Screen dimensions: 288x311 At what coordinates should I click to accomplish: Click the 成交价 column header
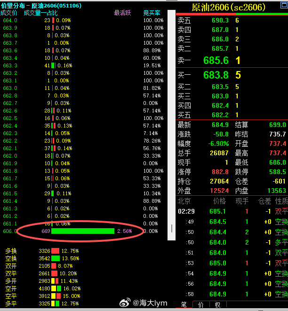[x=9, y=13]
